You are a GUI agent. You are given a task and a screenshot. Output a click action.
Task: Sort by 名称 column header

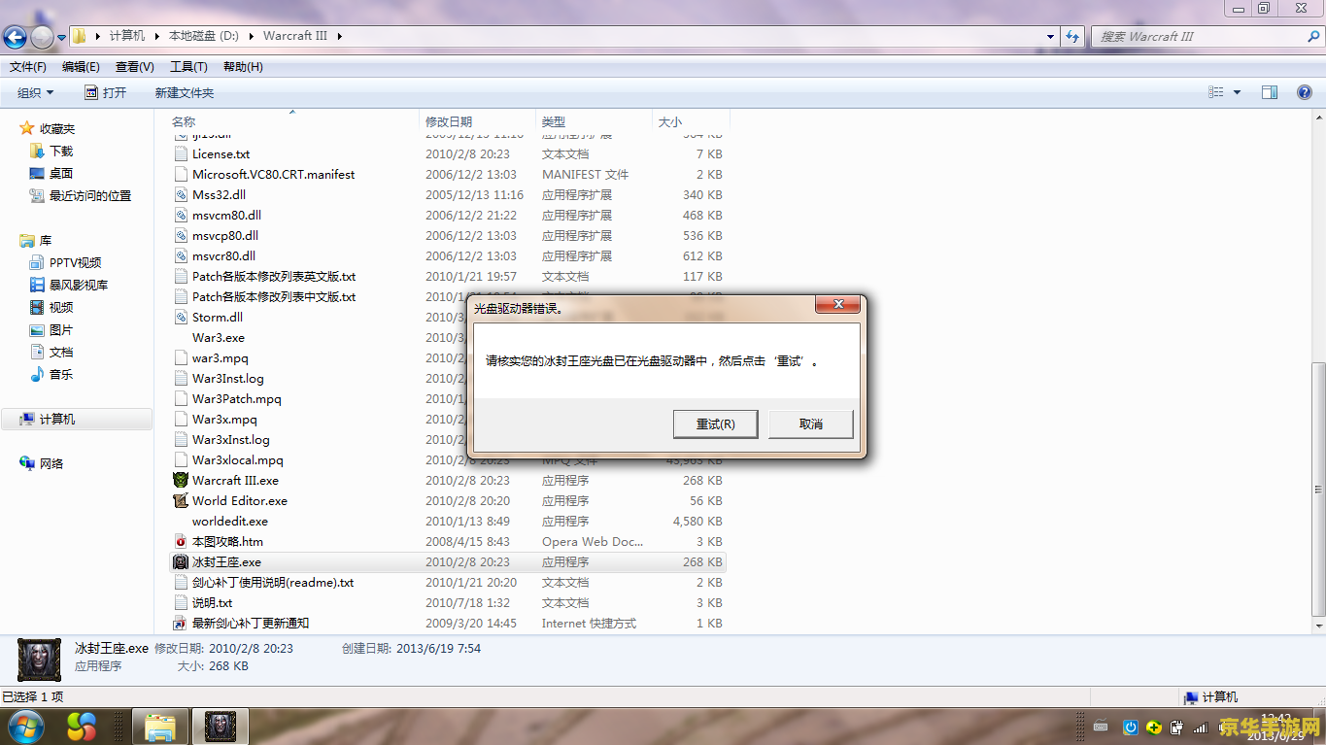point(184,121)
